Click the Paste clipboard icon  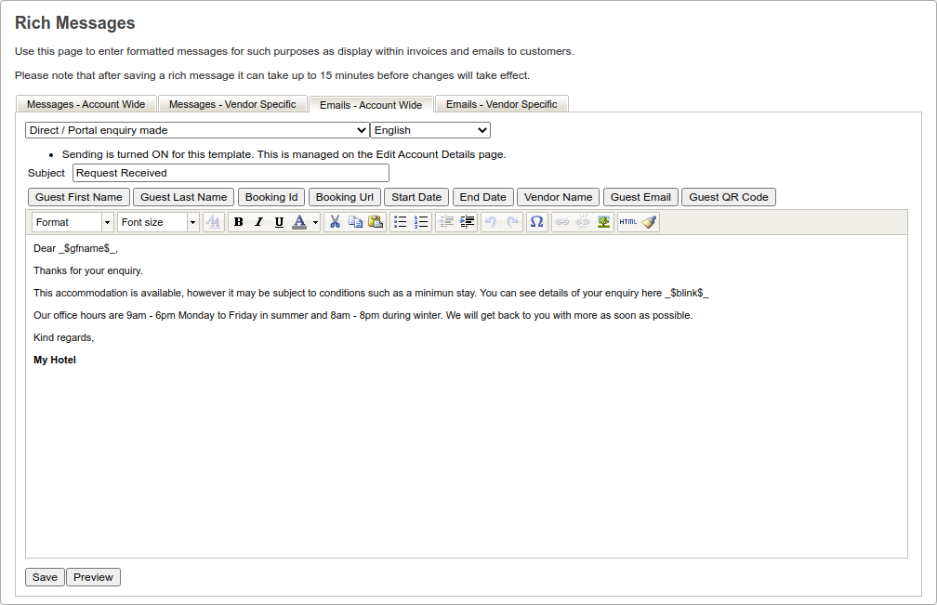(x=376, y=222)
